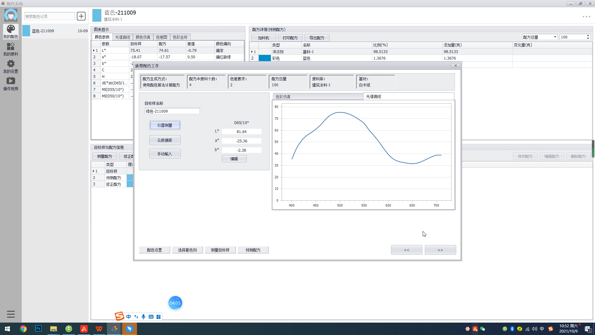Click the 仪器测量 button
595x335 pixels.
(x=165, y=125)
